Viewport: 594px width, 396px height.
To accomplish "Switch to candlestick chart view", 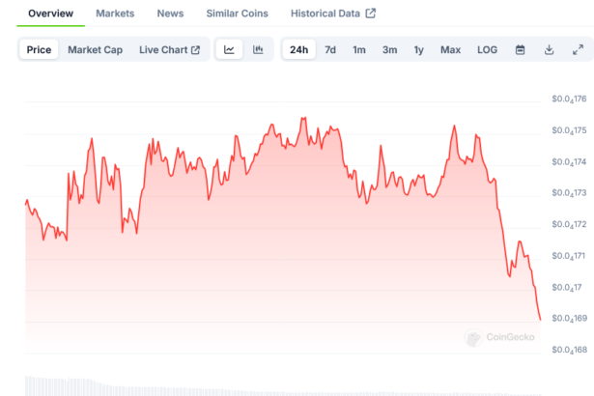I will 258,50.
